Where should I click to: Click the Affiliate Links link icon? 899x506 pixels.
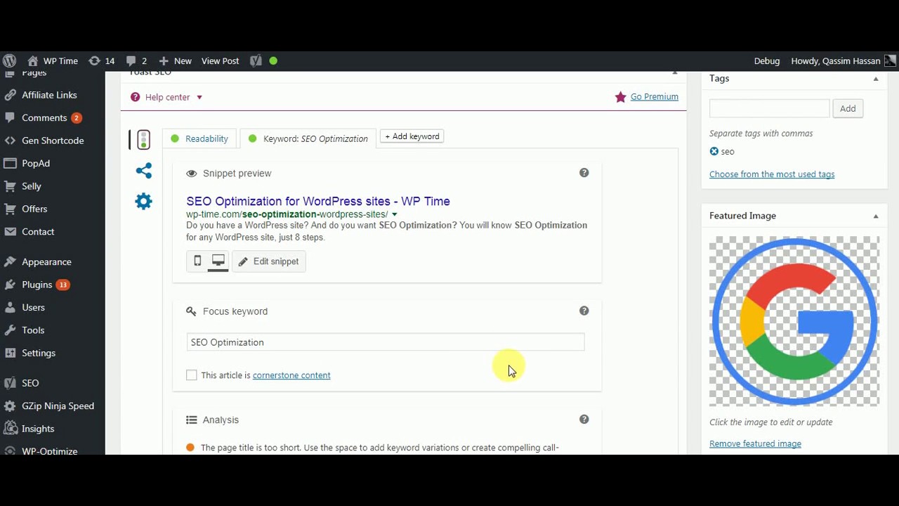[x=10, y=95]
